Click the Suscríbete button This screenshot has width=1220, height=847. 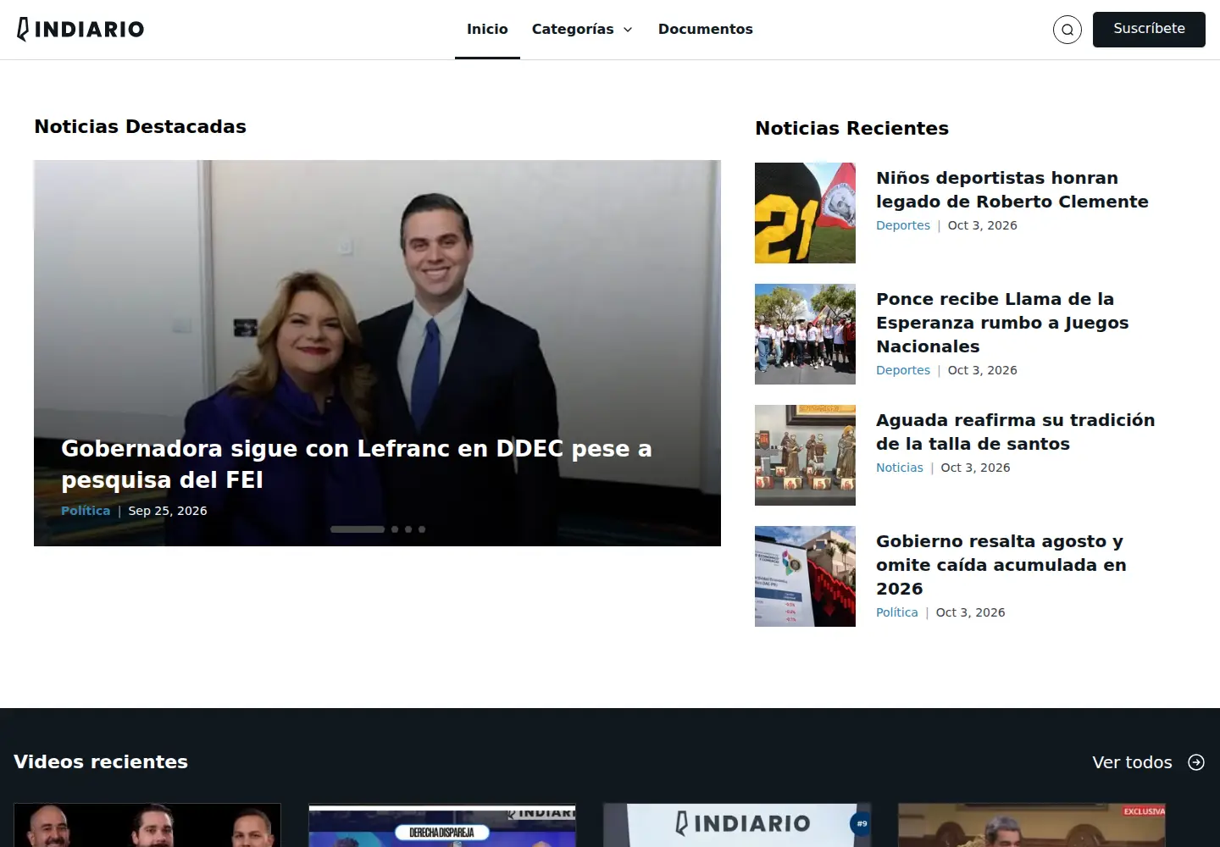click(1149, 30)
